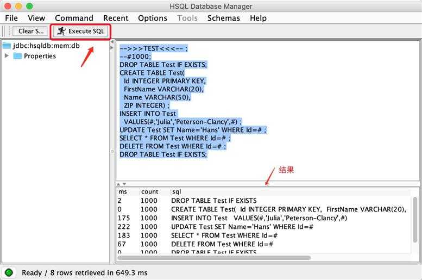The height and width of the screenshot is (280, 422).
Task: Click the yellow minimize window button
Action: point(19,6)
